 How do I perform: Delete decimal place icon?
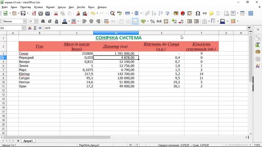[181, 21]
